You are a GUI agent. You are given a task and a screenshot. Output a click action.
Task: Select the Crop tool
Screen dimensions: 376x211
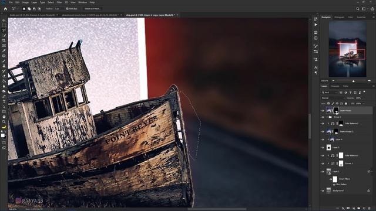[4, 40]
